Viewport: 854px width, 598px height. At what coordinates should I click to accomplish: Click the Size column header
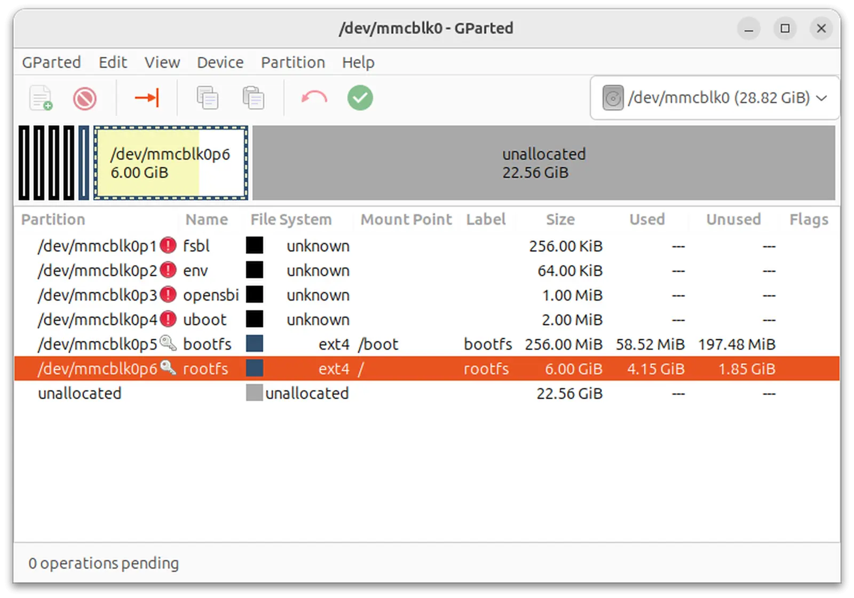tap(560, 219)
